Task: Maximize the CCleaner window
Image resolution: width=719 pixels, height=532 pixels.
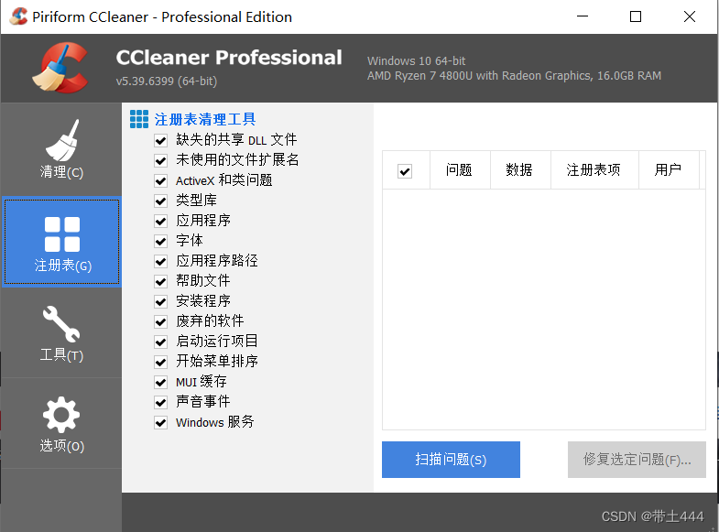Action: pos(636,16)
